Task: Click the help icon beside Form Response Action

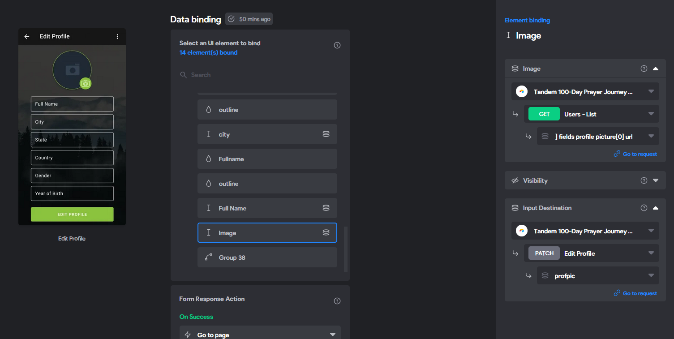Action: click(337, 301)
